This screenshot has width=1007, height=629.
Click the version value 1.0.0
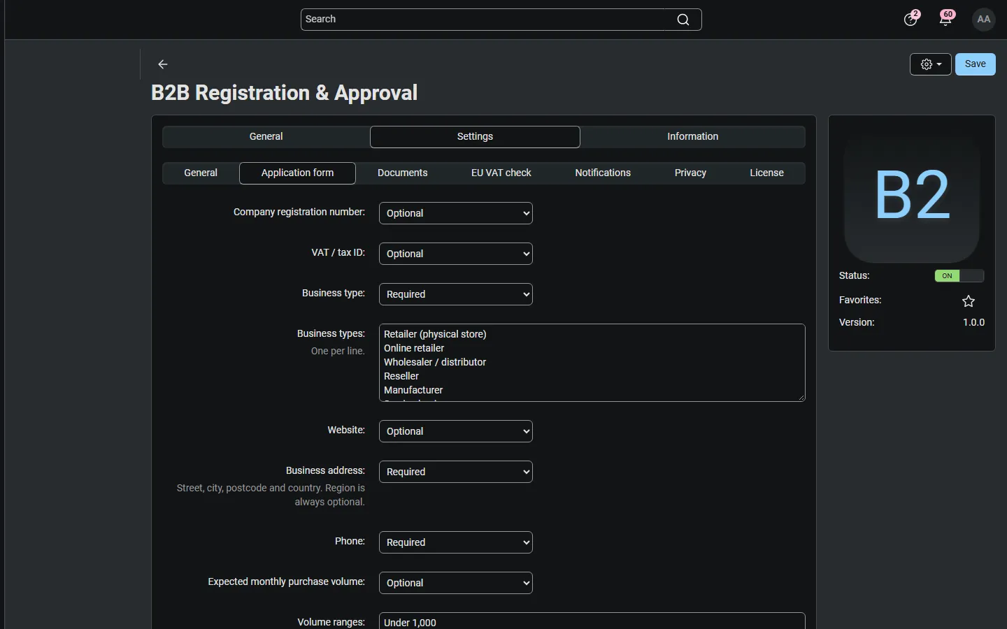(973, 323)
